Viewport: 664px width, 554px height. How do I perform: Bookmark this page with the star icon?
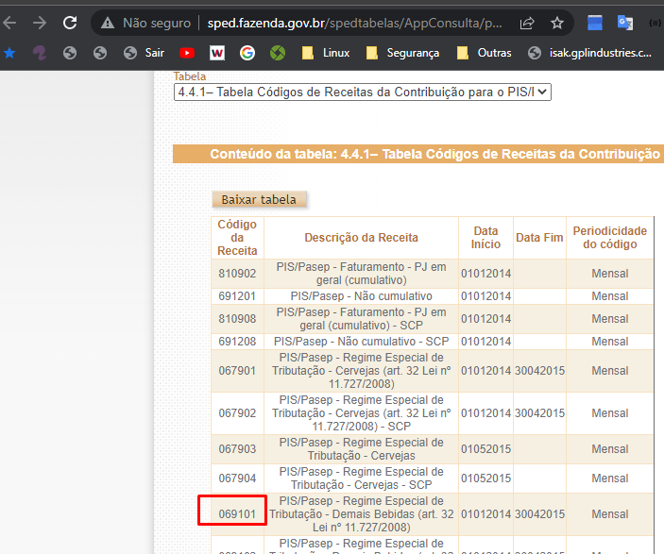(557, 23)
